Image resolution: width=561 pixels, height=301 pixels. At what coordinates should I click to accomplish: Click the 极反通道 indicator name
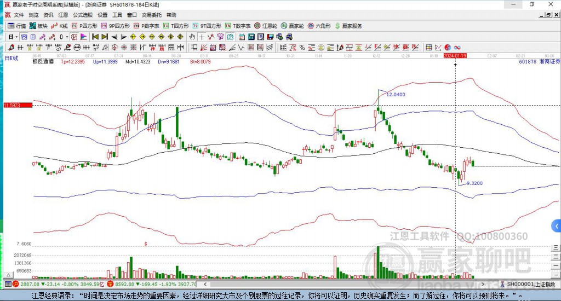pos(43,61)
